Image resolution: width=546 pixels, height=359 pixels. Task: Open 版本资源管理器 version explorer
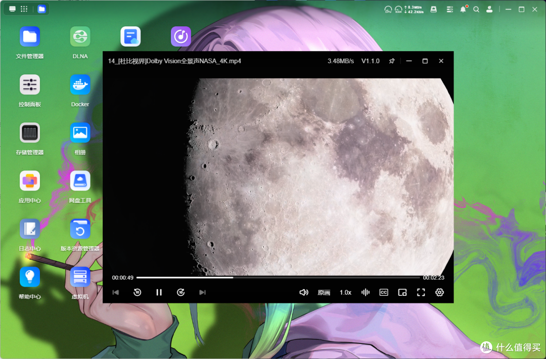pyautogui.click(x=80, y=229)
